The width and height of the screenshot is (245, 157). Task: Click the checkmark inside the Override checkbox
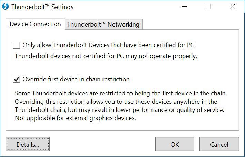(17, 79)
